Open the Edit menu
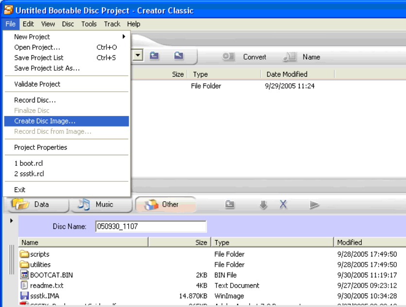This screenshot has height=307, width=406. point(28,24)
